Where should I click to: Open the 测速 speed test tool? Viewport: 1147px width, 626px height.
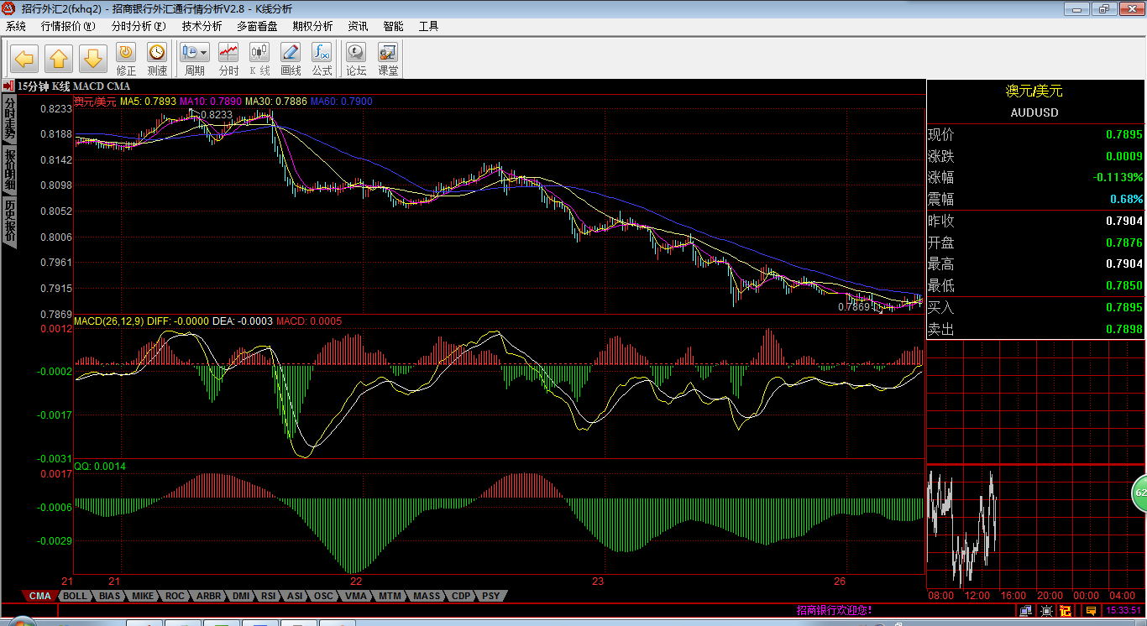click(x=157, y=59)
